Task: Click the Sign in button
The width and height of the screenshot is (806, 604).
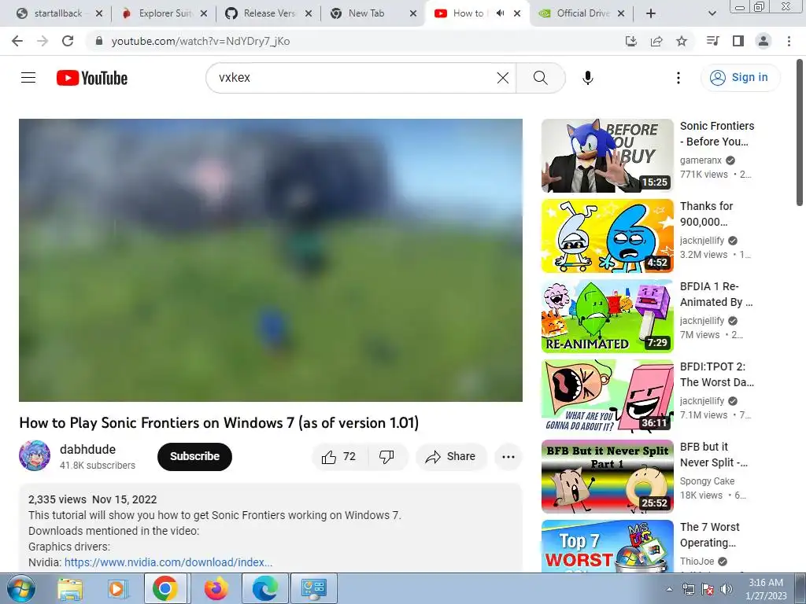Action: pyautogui.click(x=739, y=78)
